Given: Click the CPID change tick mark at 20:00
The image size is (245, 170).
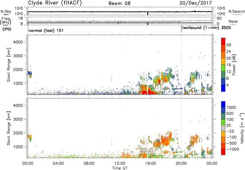Looking at the screenshot, I should point(181,29).
